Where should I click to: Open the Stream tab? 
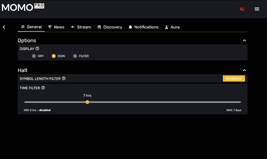click(x=81, y=27)
